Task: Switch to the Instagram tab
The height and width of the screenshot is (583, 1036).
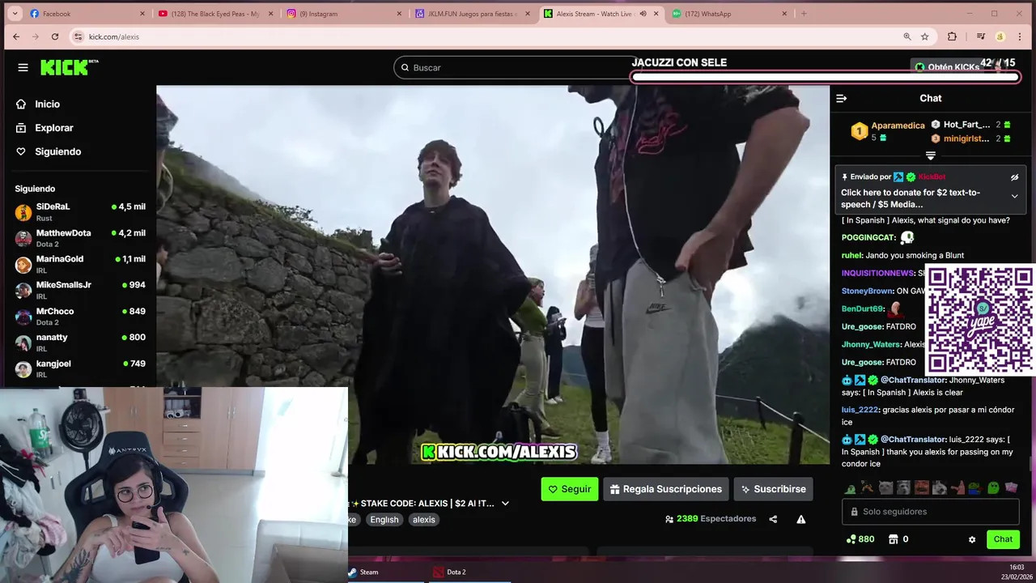Action: pos(344,14)
